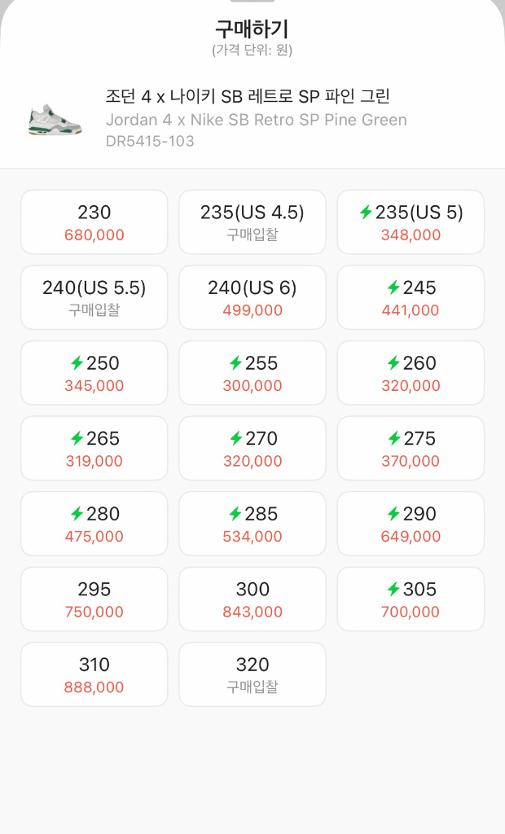The image size is (505, 834).
Task: Click the lightning icon on size 250
Action: [x=77, y=363]
